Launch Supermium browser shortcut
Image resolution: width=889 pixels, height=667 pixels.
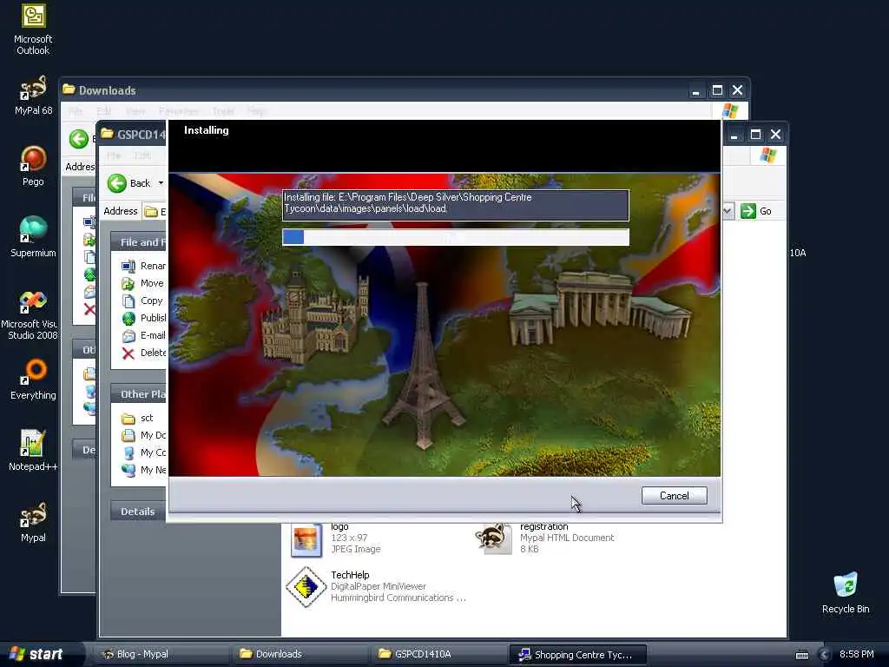click(33, 237)
